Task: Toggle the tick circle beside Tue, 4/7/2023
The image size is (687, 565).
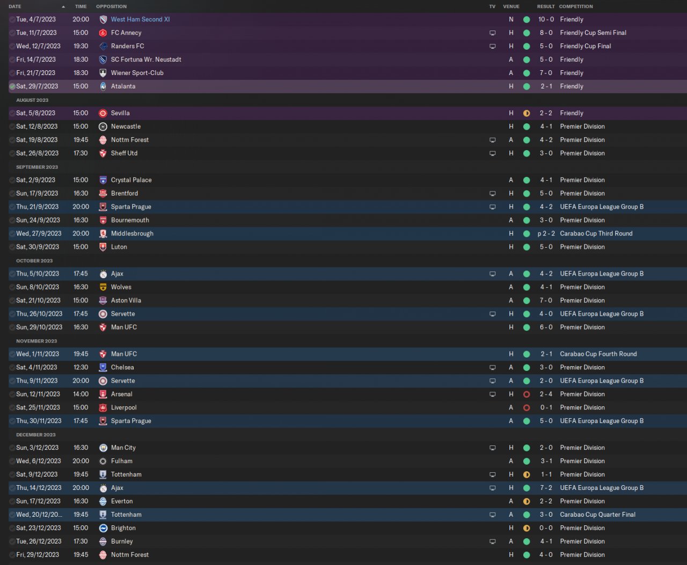Action: (12, 19)
